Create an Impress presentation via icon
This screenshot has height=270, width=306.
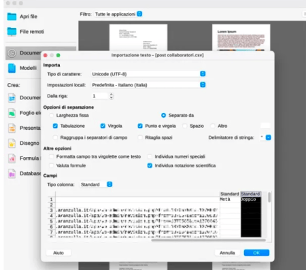pos(12,128)
